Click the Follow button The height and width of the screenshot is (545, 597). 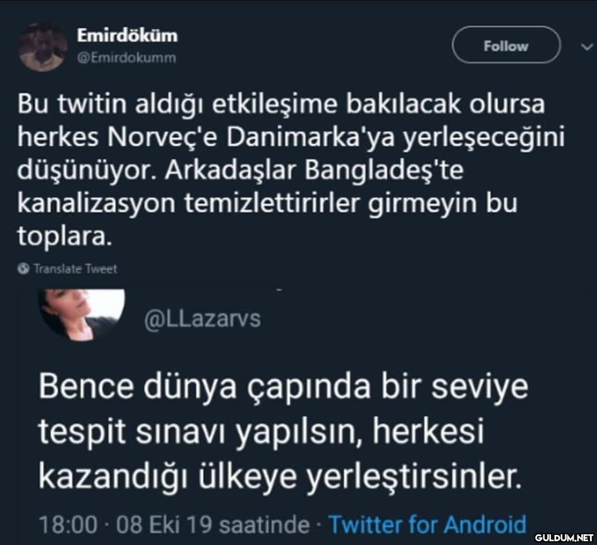coord(506,46)
